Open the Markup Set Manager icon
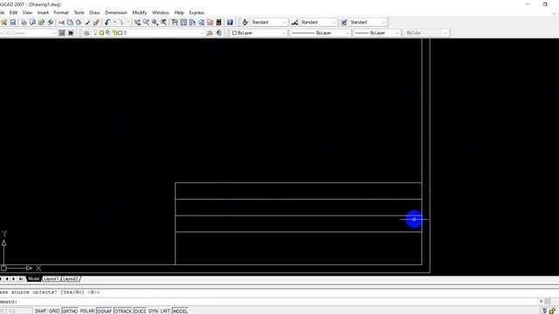559x314 pixels. coord(210,22)
